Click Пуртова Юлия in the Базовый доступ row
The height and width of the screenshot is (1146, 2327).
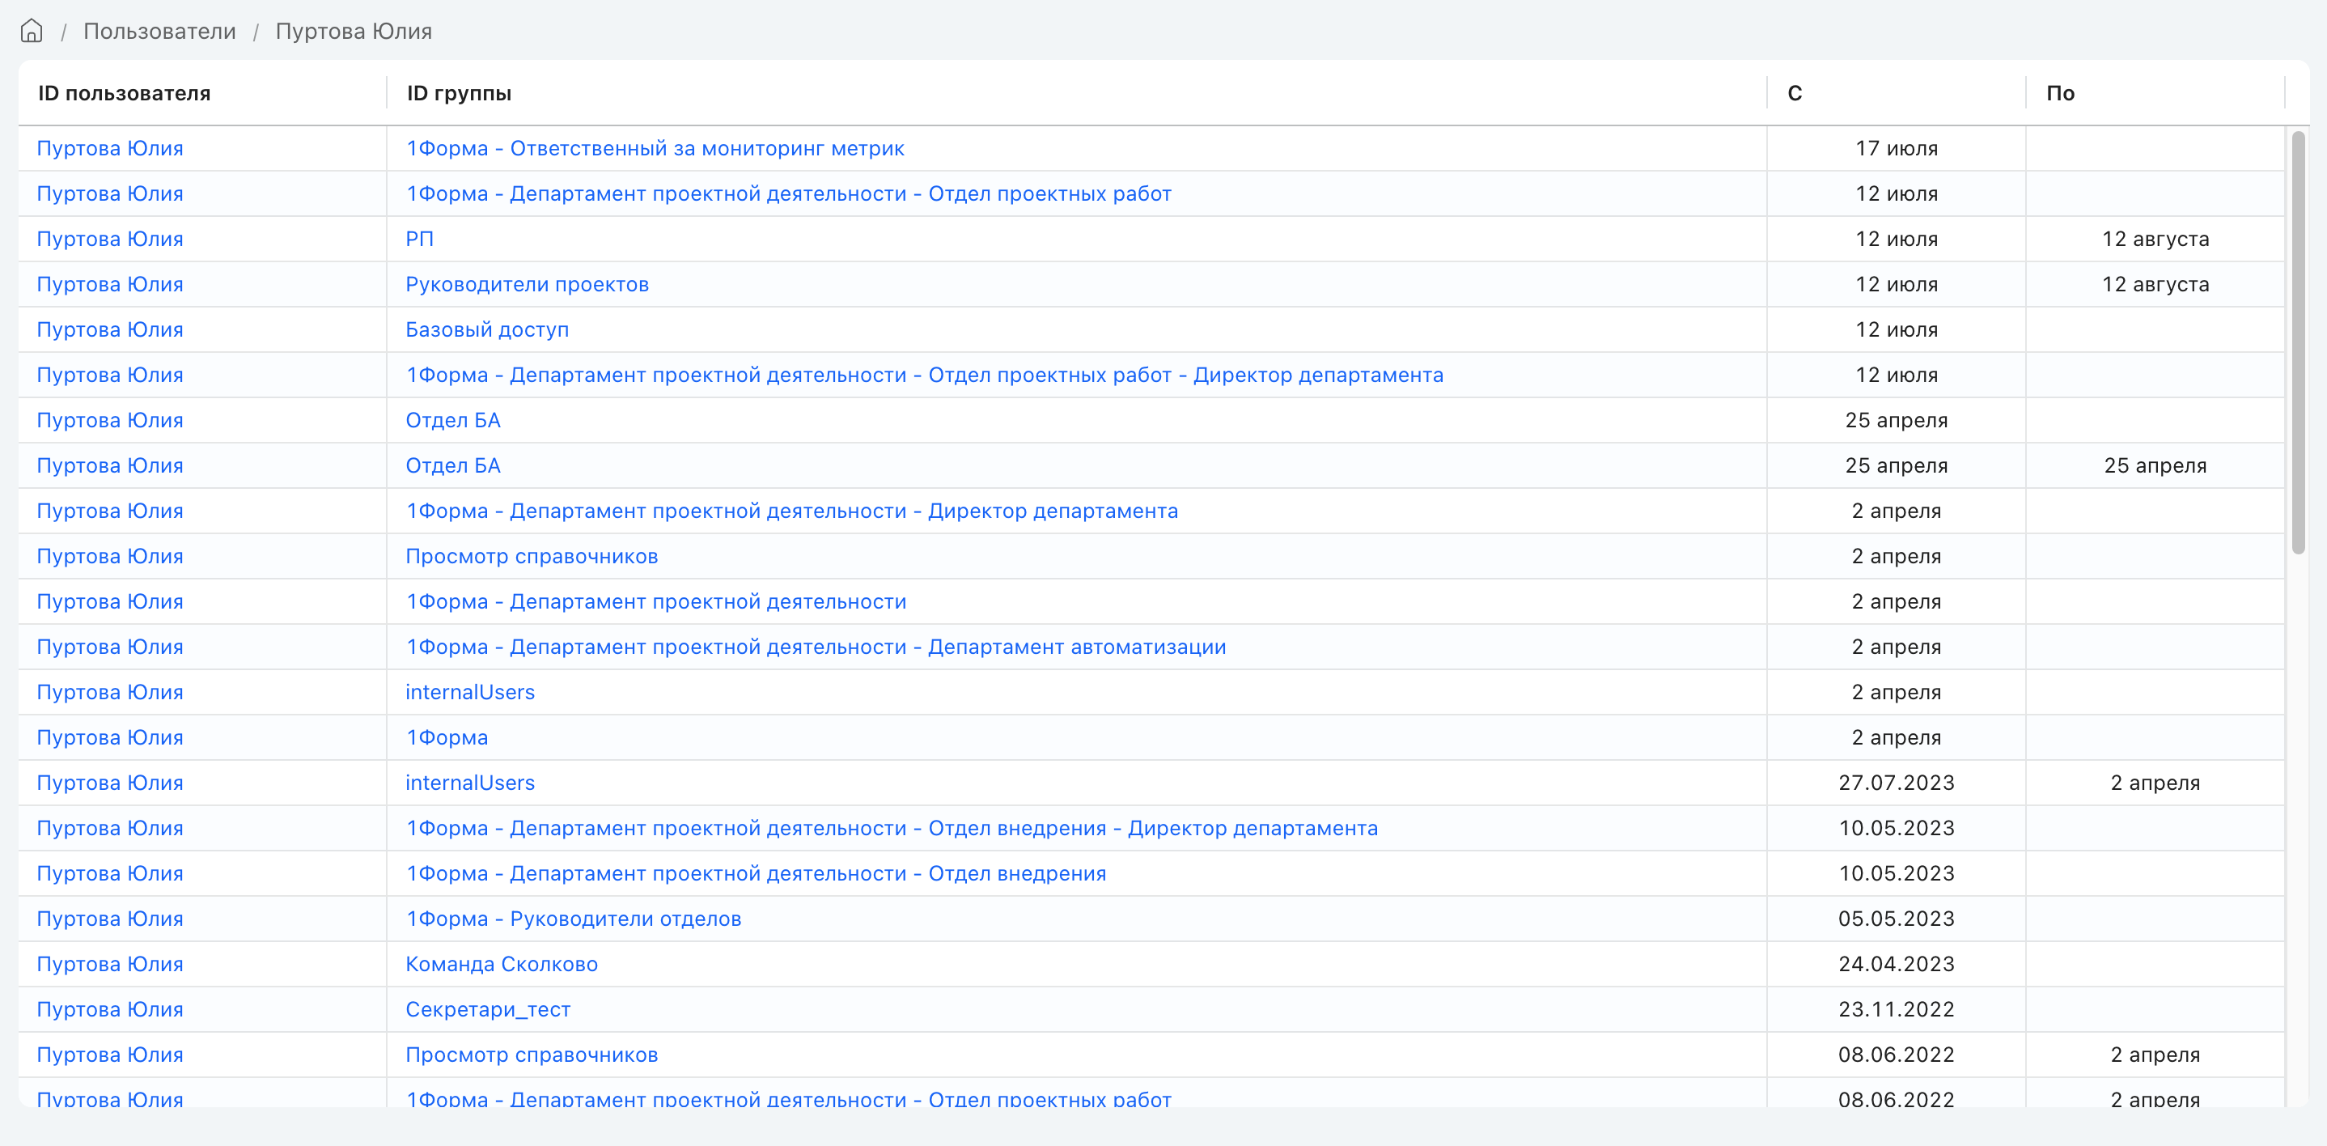[109, 329]
